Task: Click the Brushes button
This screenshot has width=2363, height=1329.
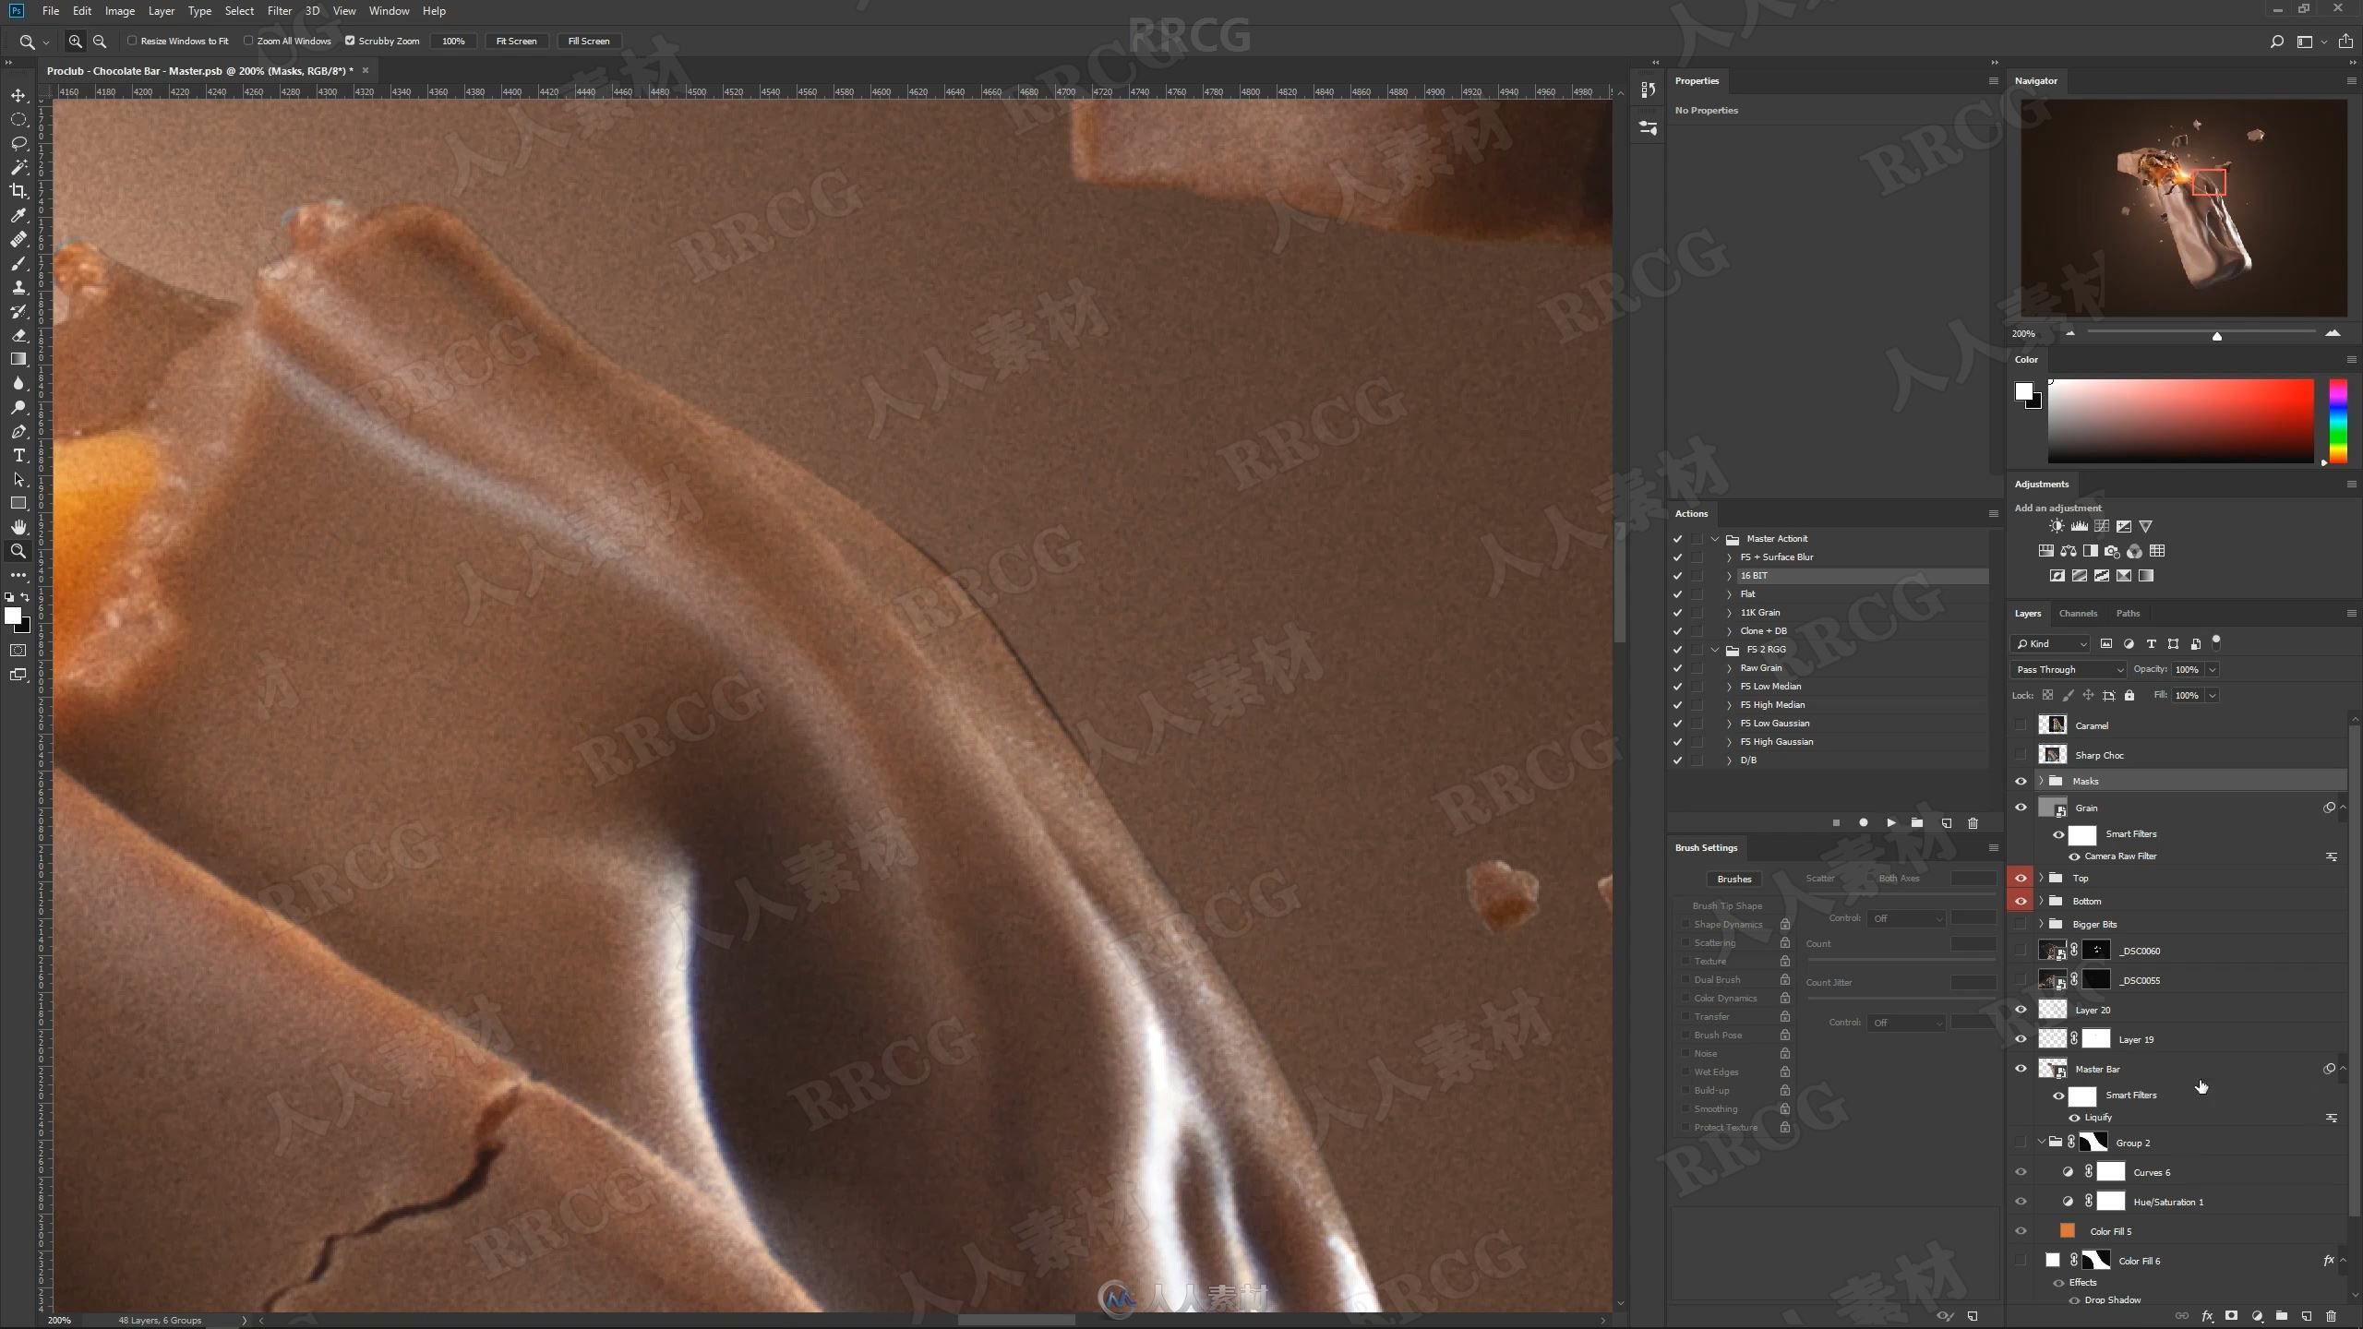Action: tap(1733, 879)
